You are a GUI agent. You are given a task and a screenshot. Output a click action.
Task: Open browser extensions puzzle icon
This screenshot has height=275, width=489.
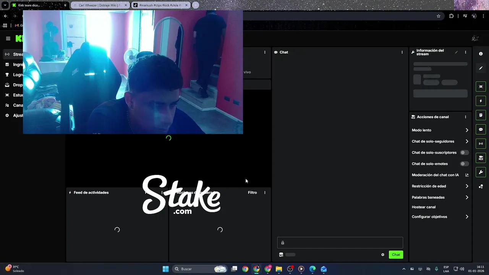coord(452,16)
